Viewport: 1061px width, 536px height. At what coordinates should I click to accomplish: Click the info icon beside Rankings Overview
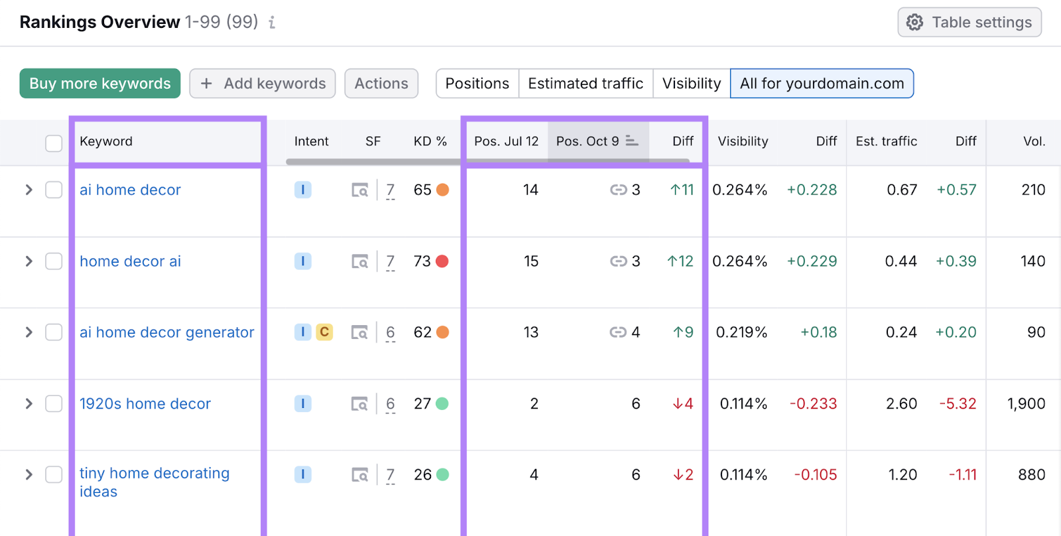point(272,23)
